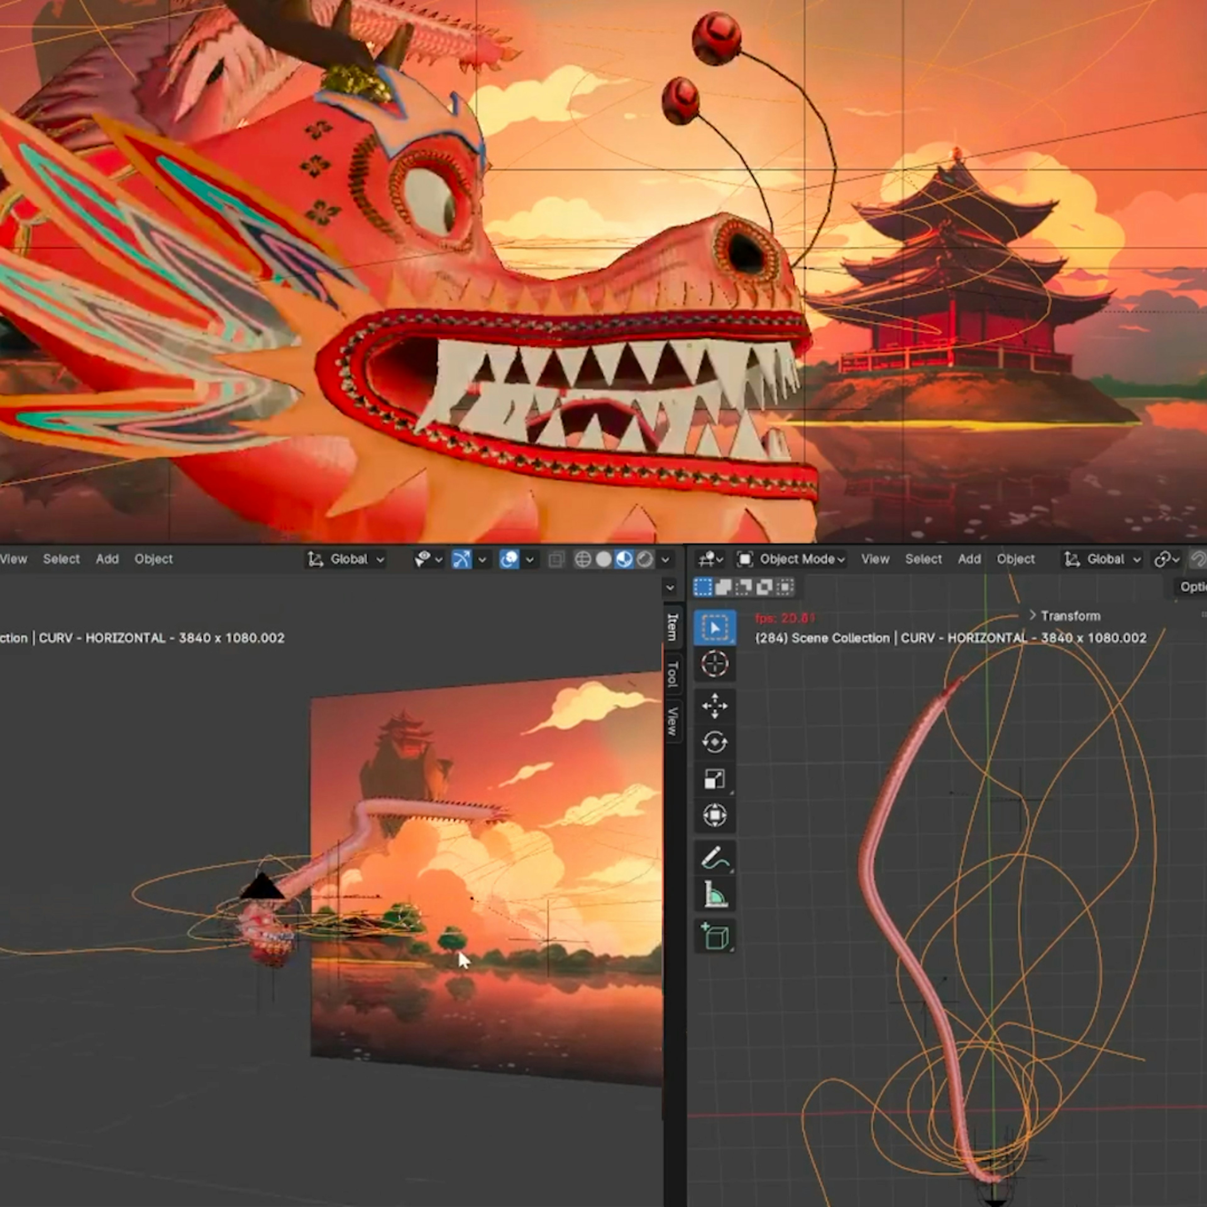This screenshot has height=1207, width=1207.
Task: Open Object menu in left viewport
Action: pos(153,559)
